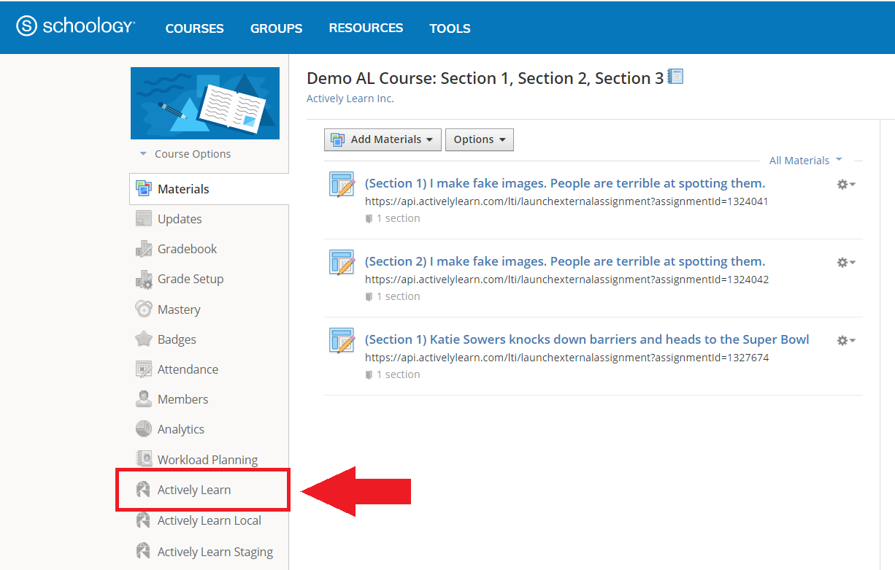The image size is (895, 570).
Task: Open the Options dropdown
Action: pyautogui.click(x=480, y=139)
